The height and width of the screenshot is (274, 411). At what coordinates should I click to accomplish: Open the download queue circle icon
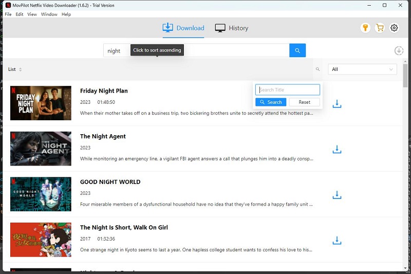[x=399, y=50]
